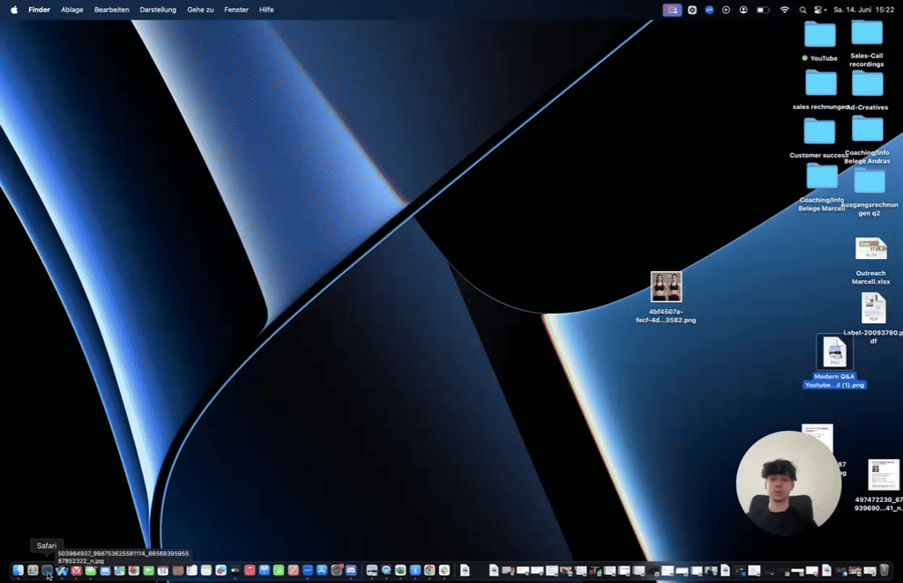
Task: Launch the red Music app in Dock
Action: pos(250,571)
